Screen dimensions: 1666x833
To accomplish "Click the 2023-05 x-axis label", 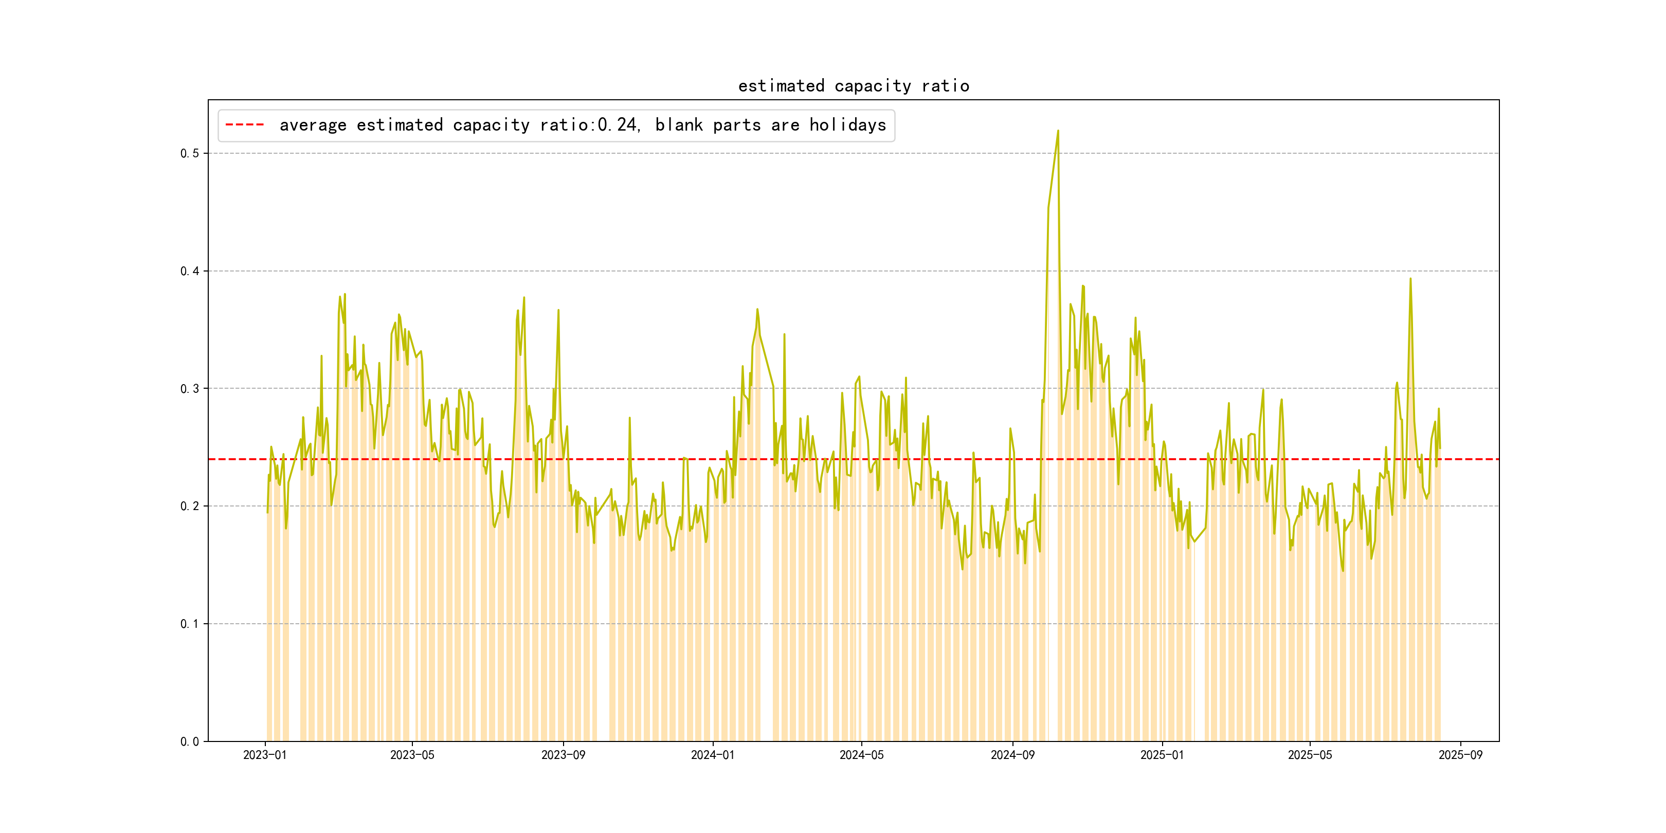I will coord(412,755).
